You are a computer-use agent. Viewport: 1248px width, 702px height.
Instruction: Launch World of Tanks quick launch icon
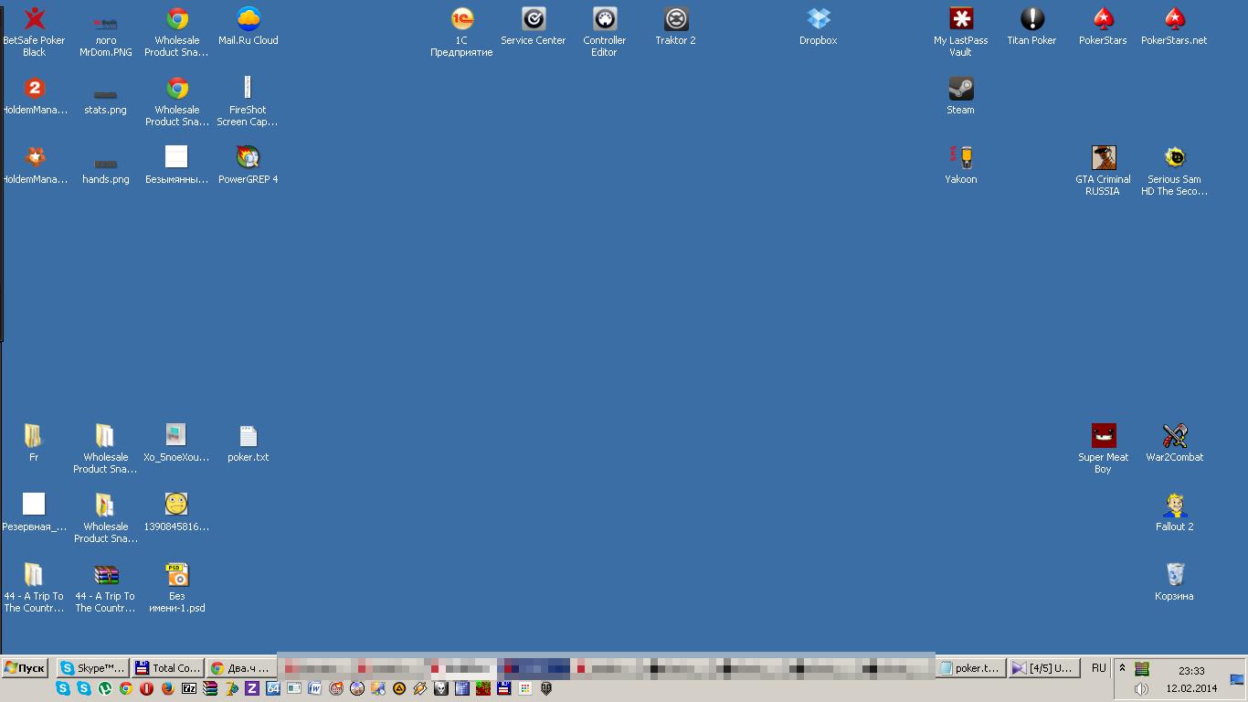point(546,688)
